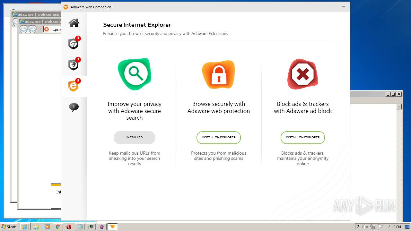Image resolution: width=411 pixels, height=231 pixels.
Task: Select the Adaware Web Companion taskbar item
Action: (x=113, y=227)
